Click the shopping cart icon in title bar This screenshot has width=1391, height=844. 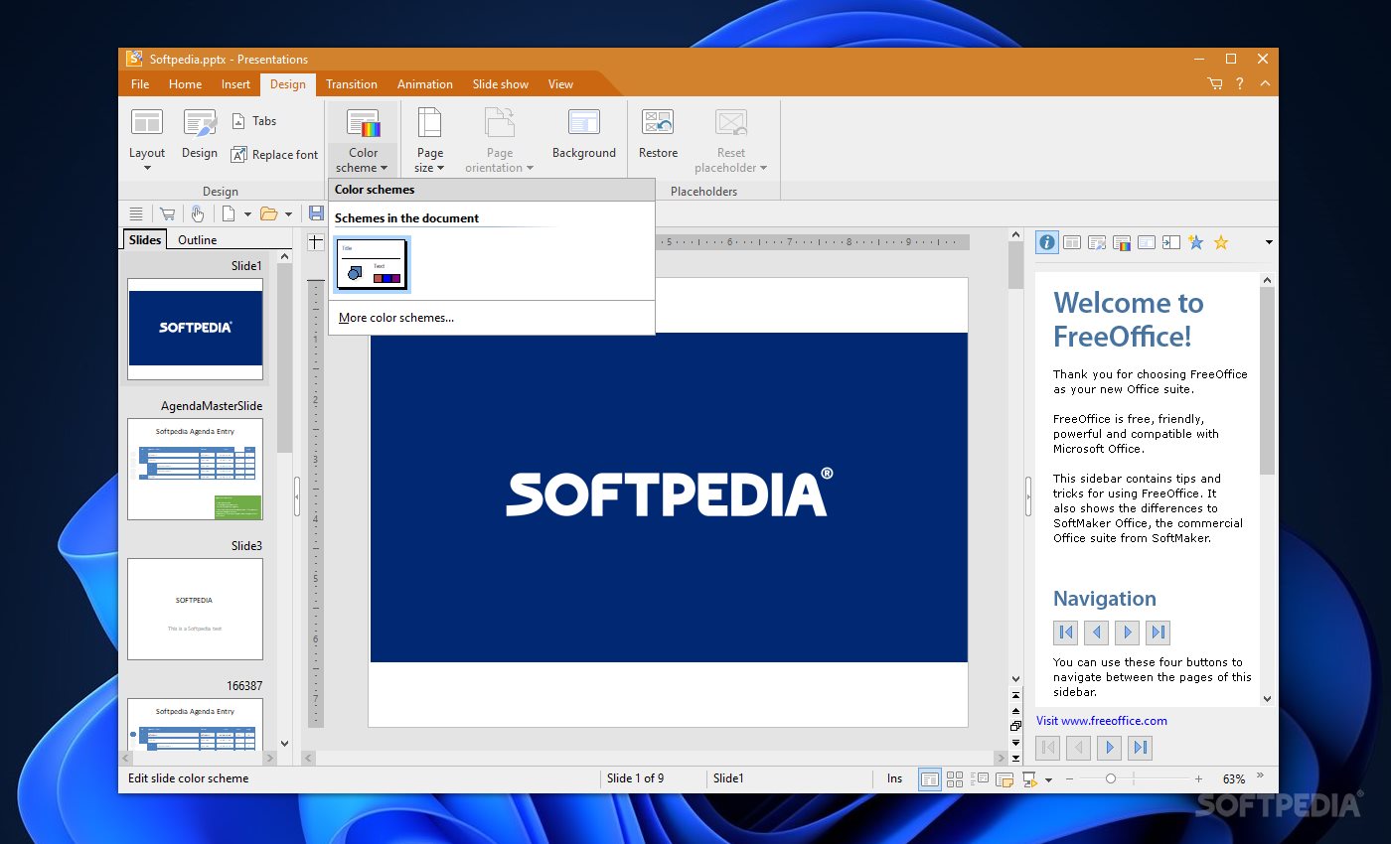click(1215, 84)
